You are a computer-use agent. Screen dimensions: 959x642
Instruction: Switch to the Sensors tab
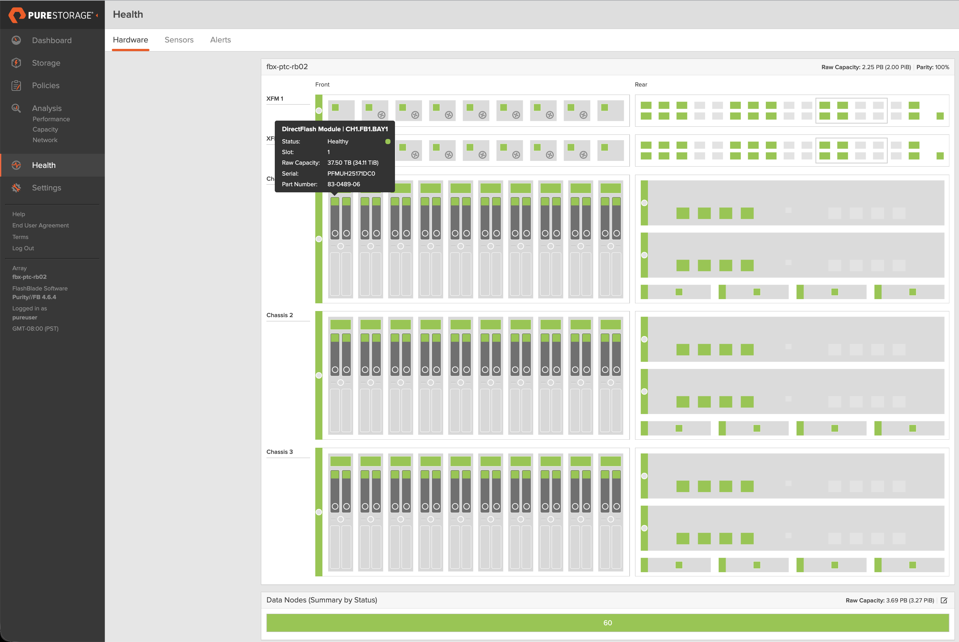coord(179,40)
